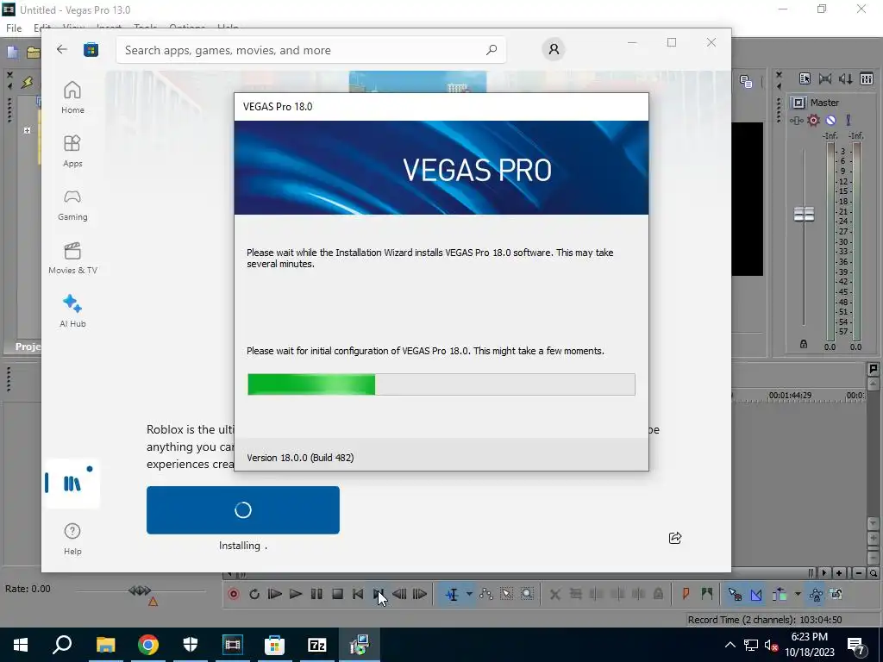
Task: Click the Insert Region icon in Vegas toolbar
Action: click(x=707, y=593)
